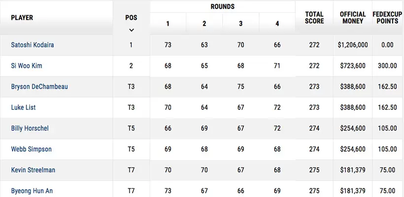Screen dimensions: 404x197
Task: Click the Round 2 column header
Action: coord(204,24)
